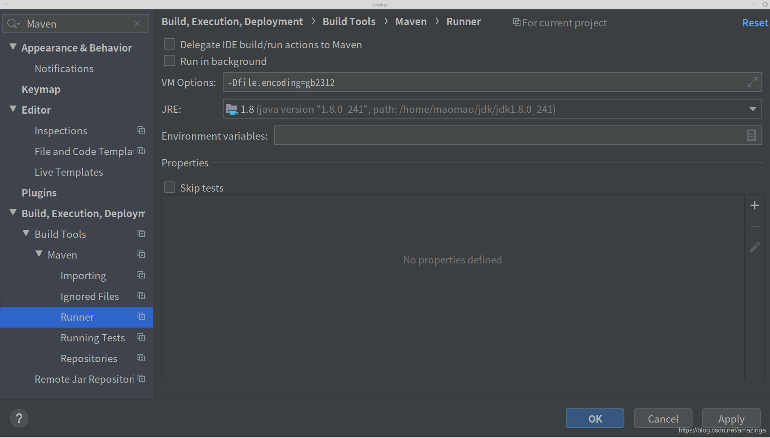Reset settings with Reset link
This screenshot has width=770, height=438.
click(755, 23)
